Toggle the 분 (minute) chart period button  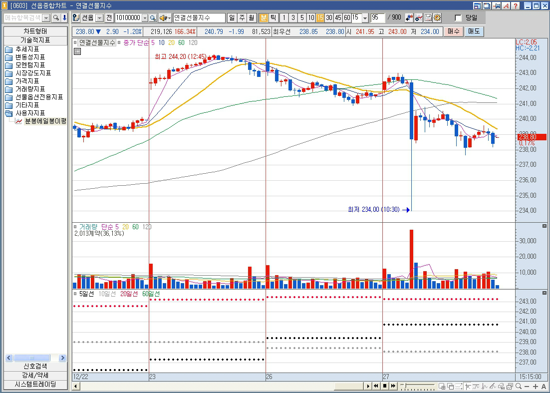coord(264,18)
